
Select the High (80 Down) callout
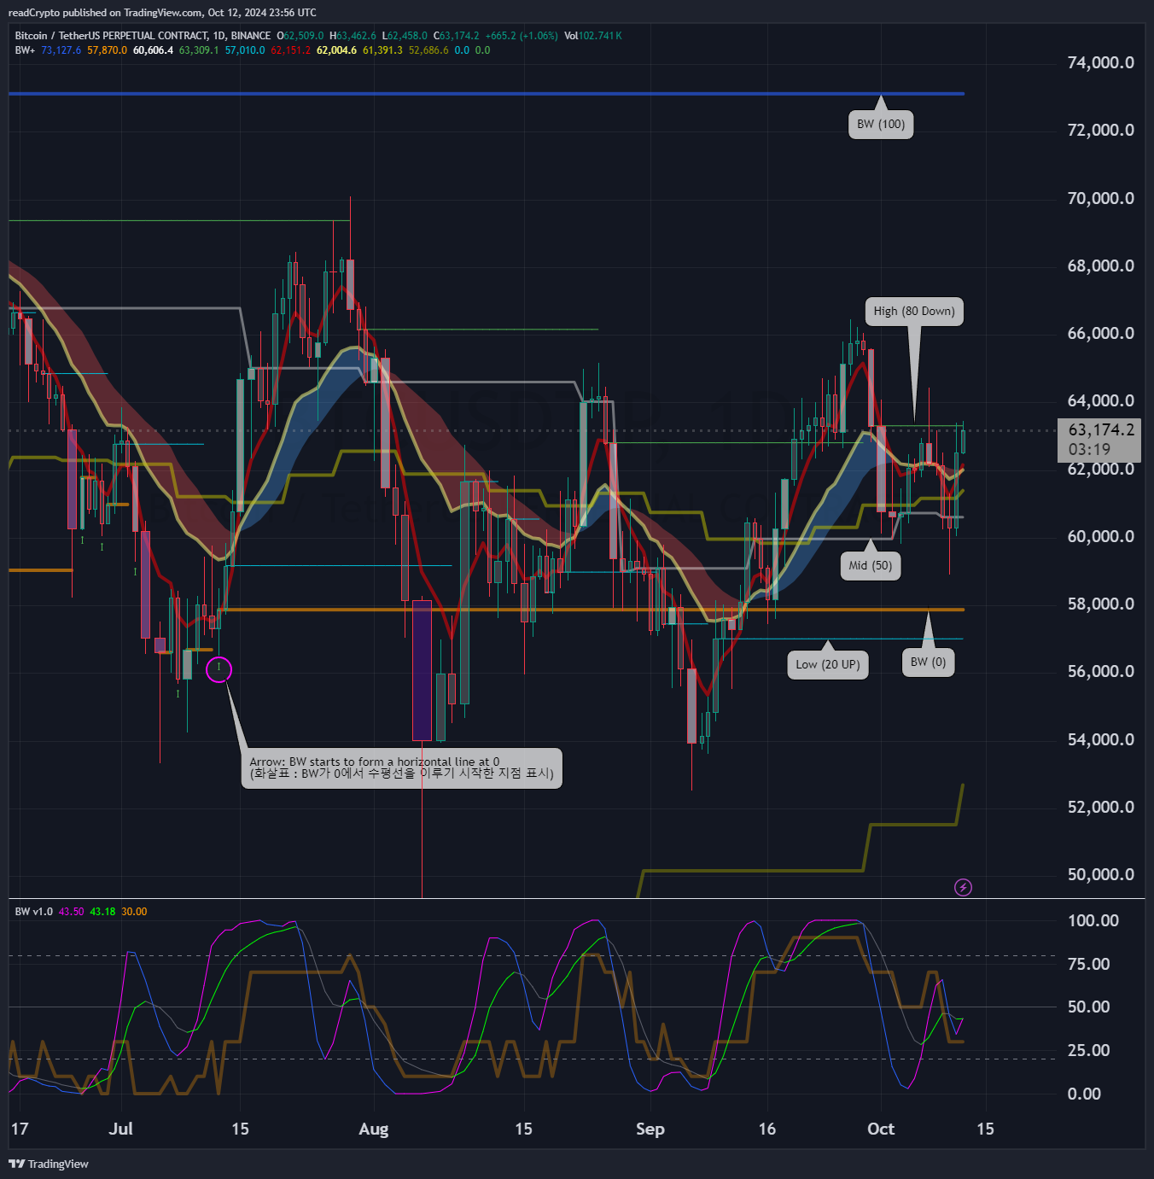coord(914,312)
